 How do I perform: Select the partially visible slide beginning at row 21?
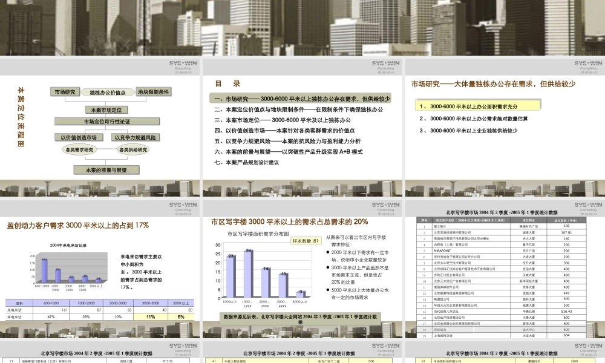tap(100, 352)
